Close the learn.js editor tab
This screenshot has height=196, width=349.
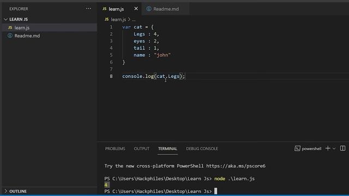(x=136, y=9)
